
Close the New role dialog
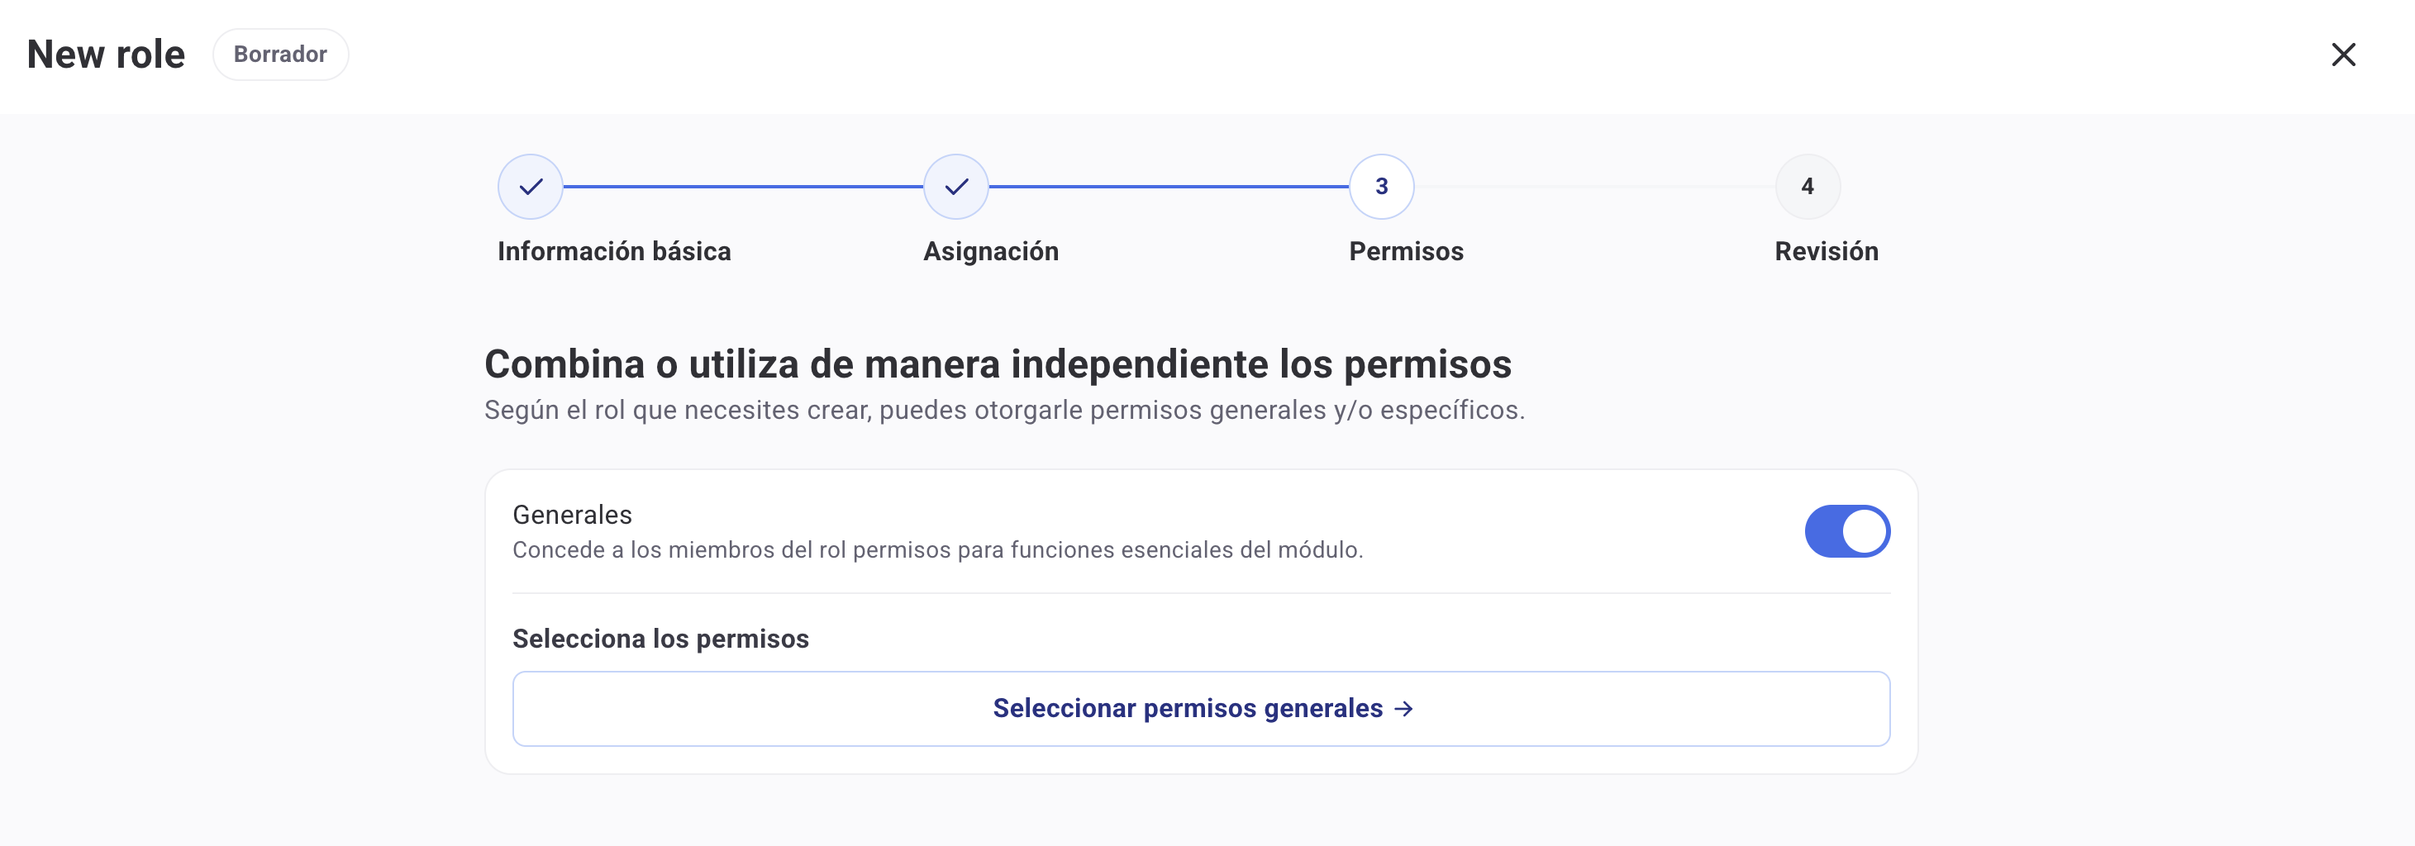tap(2343, 55)
